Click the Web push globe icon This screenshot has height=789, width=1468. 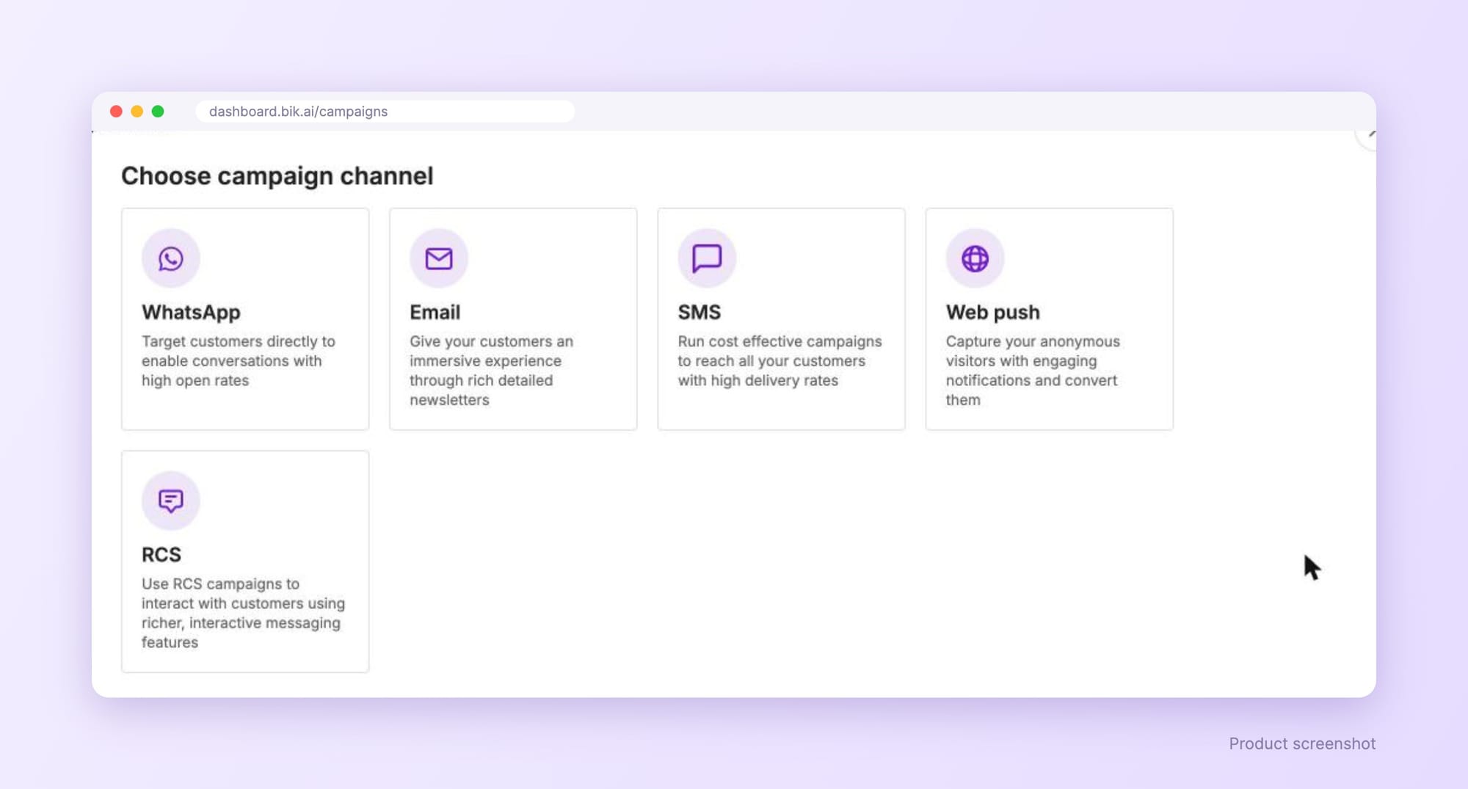pyautogui.click(x=975, y=258)
